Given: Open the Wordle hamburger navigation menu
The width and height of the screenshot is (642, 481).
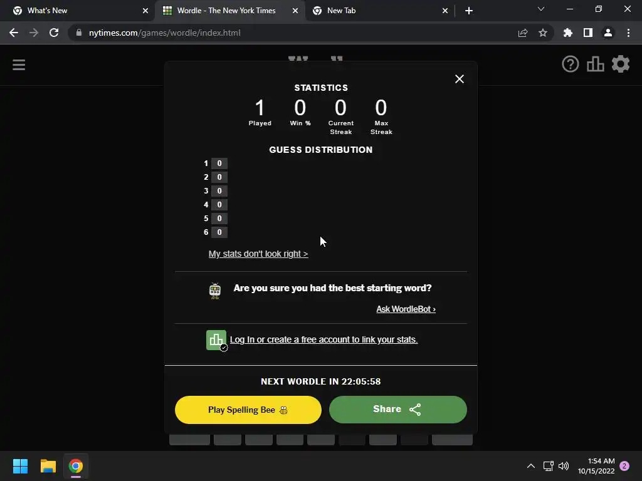Looking at the screenshot, I should 19,65.
